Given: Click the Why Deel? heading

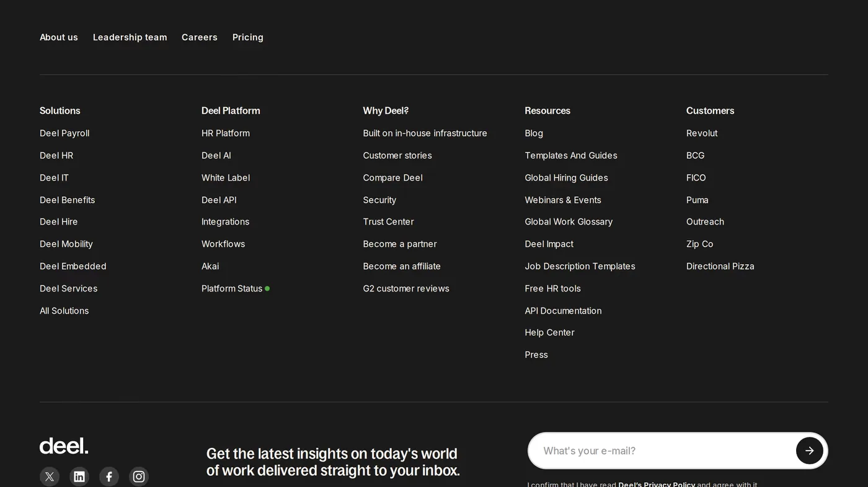Looking at the screenshot, I should (386, 111).
